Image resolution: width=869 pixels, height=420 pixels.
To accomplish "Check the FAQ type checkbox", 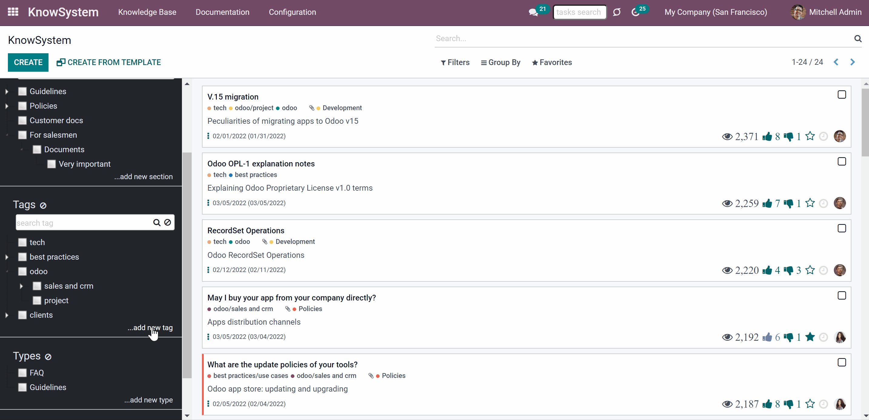I will click(22, 373).
